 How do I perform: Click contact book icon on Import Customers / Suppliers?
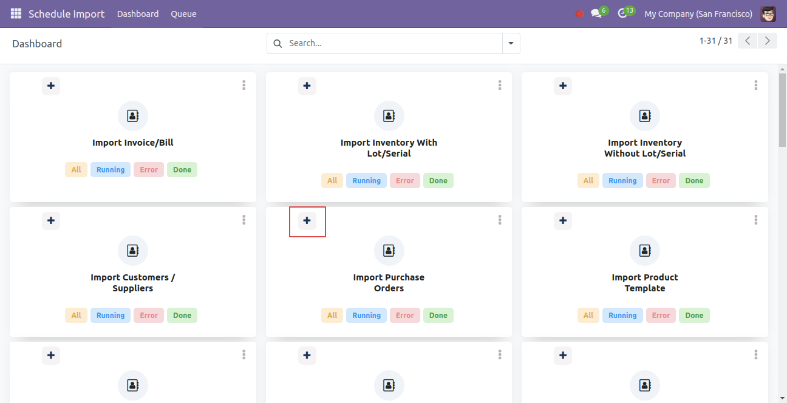tap(133, 251)
